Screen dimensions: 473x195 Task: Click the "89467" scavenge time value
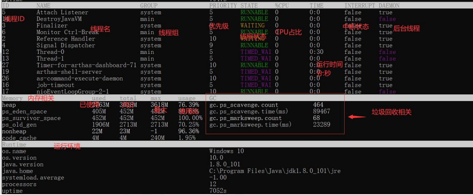321,112
